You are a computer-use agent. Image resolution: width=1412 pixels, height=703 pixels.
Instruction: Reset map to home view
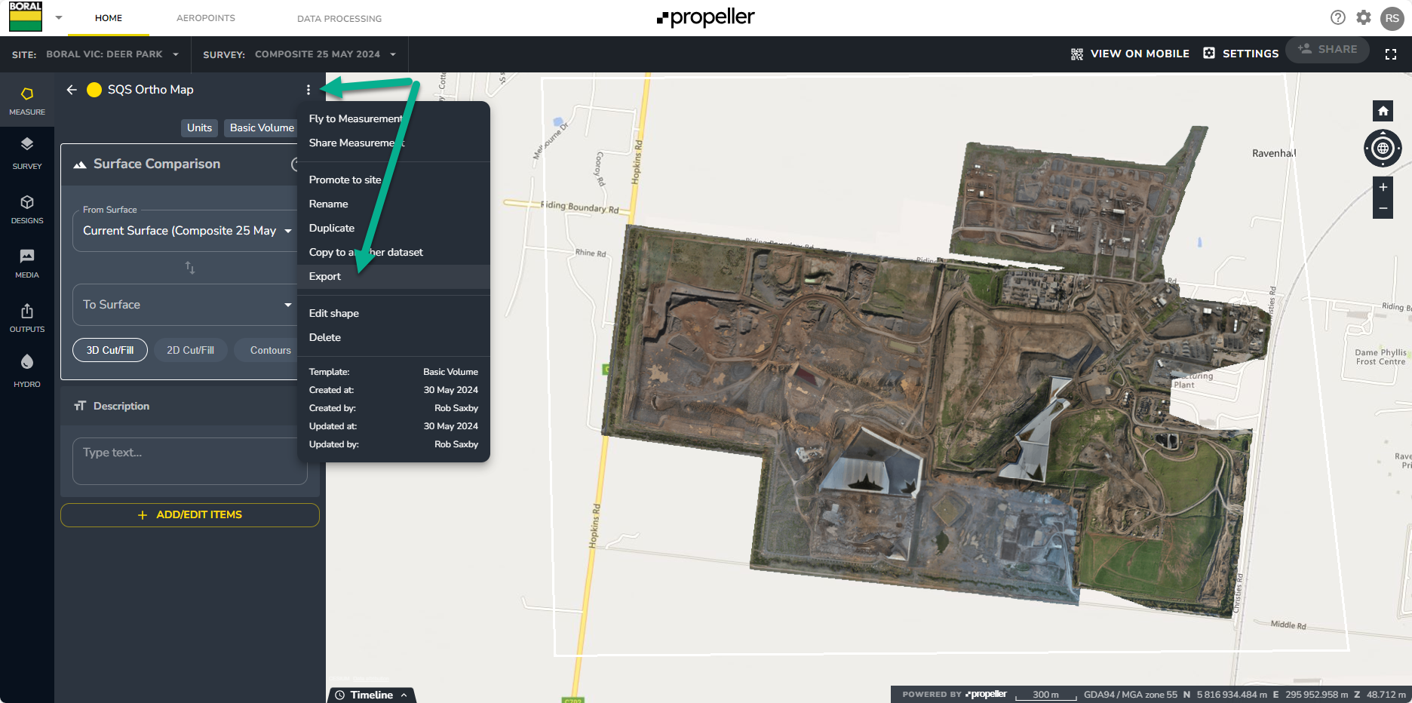coord(1383,111)
